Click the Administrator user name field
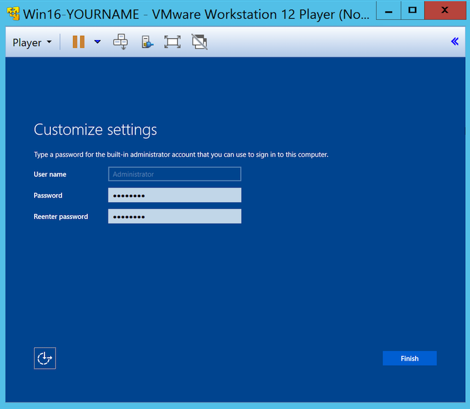470x409 pixels. (x=174, y=174)
